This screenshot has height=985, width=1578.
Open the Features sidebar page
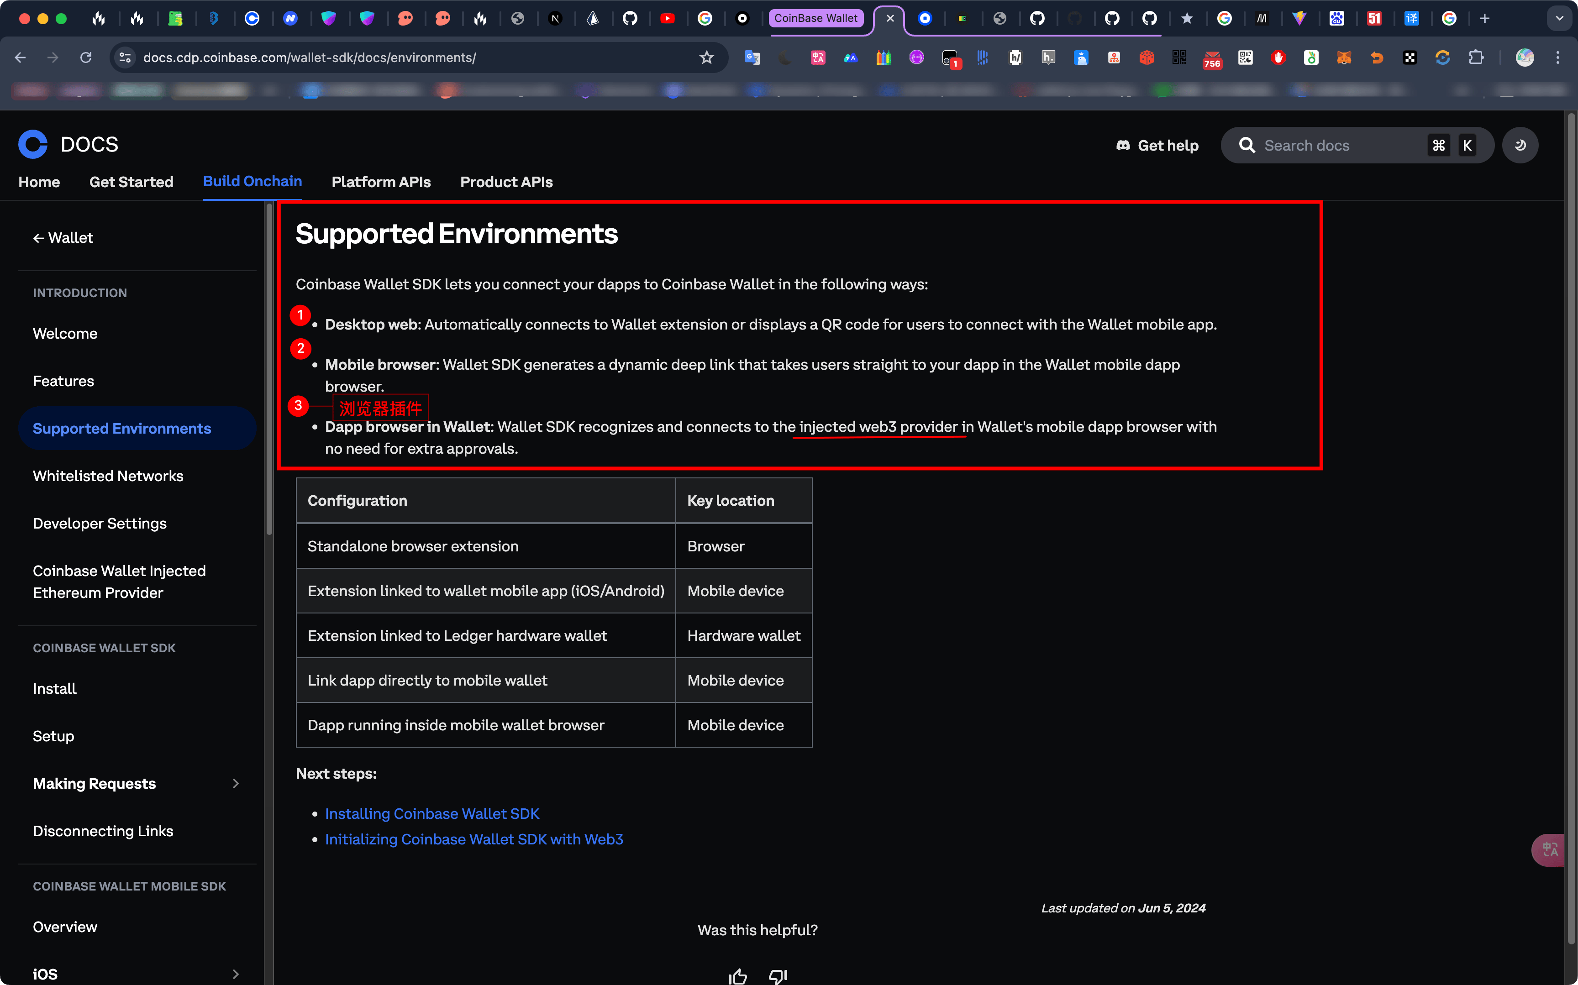point(63,381)
